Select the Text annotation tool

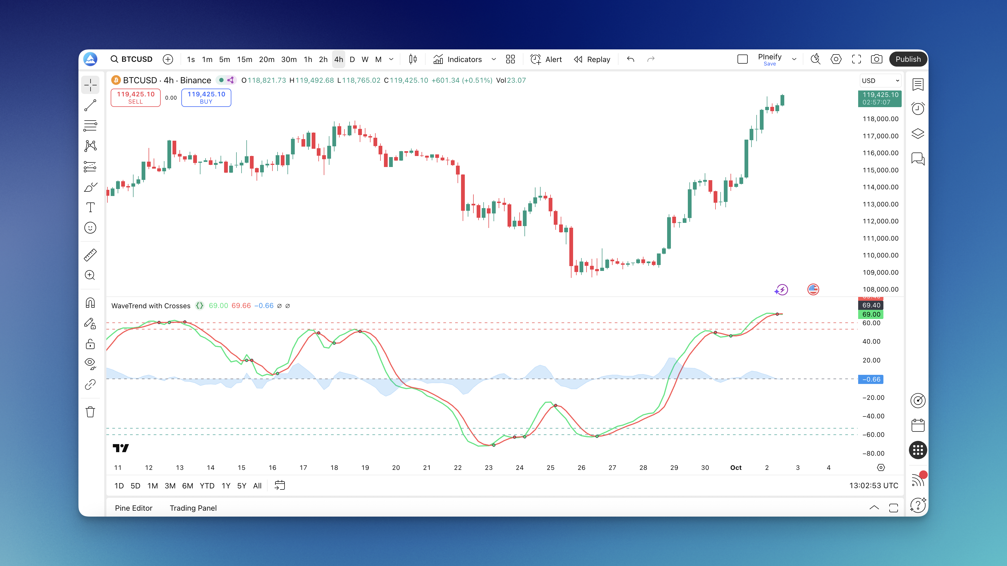point(90,207)
